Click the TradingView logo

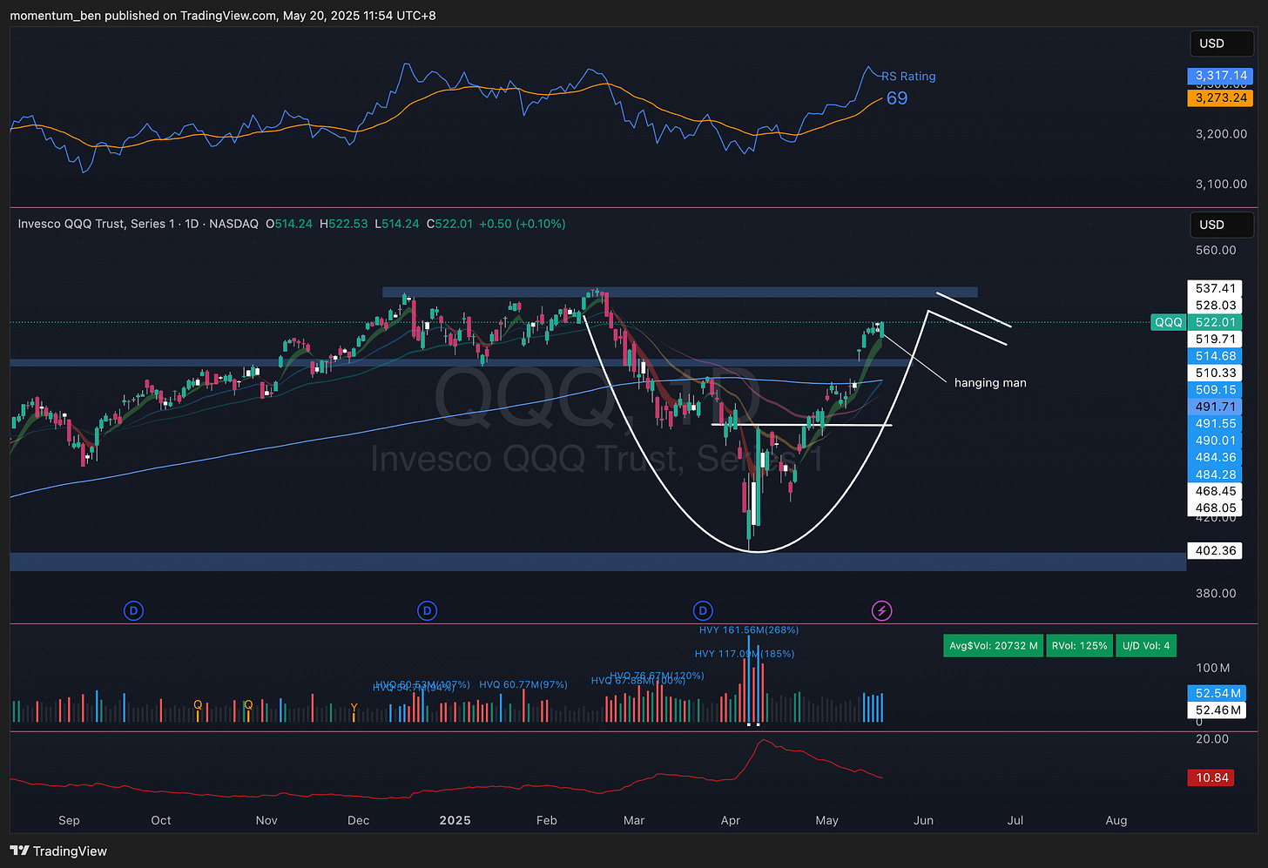tap(58, 851)
